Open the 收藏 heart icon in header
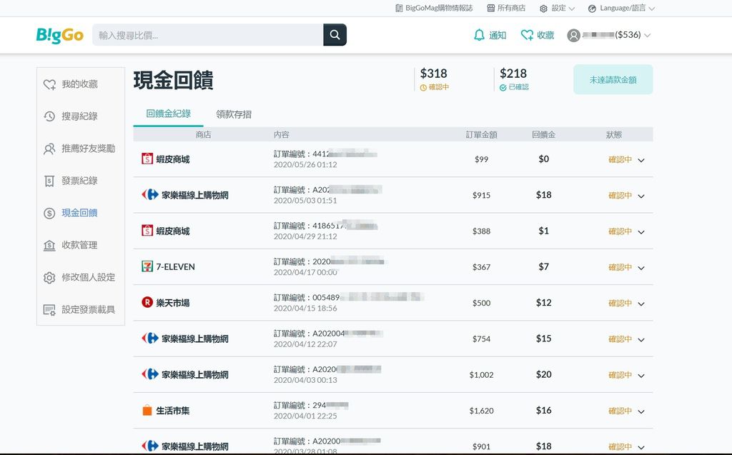 (527, 35)
